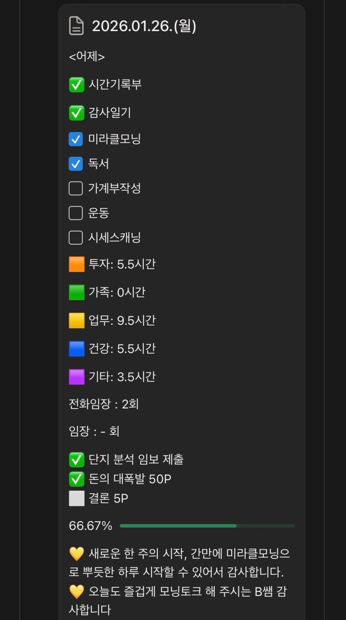Screen dimensions: 346x620
Task: Click the white square beside 결론 5P
Action: tap(76, 499)
